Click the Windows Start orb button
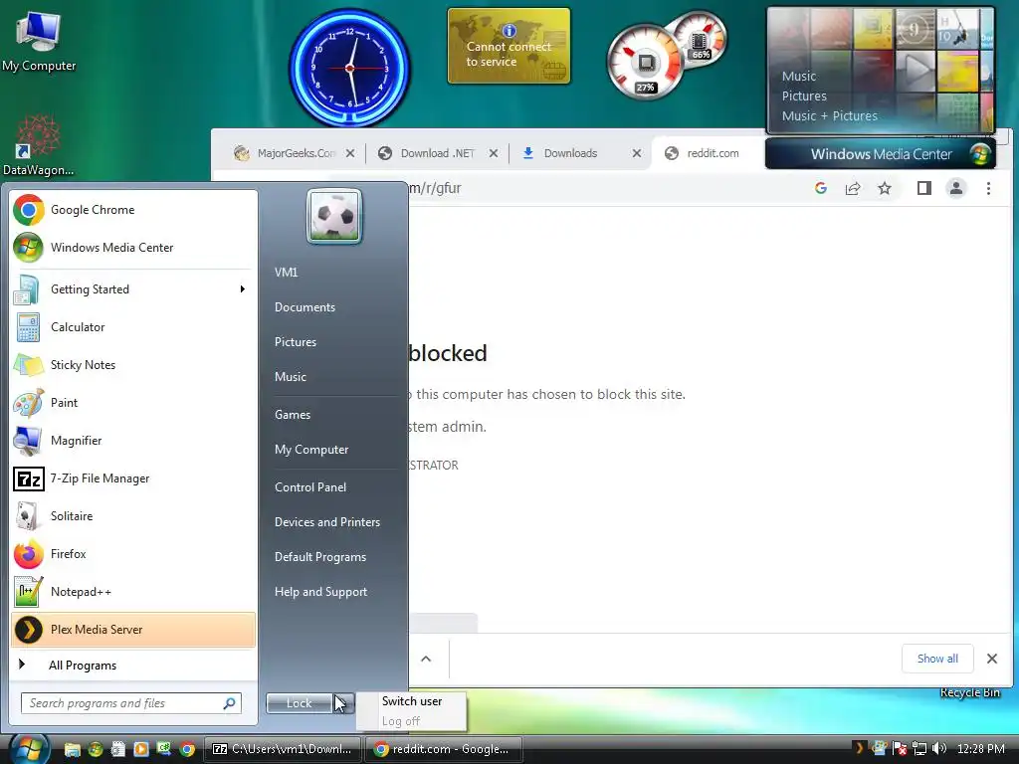The width and height of the screenshot is (1019, 764). click(27, 749)
